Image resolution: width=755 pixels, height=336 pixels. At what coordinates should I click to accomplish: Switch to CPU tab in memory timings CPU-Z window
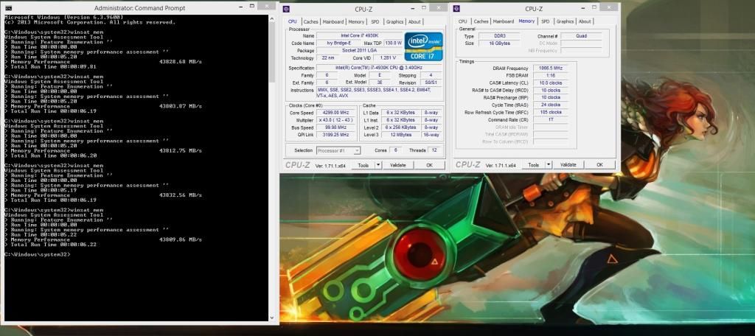click(462, 21)
